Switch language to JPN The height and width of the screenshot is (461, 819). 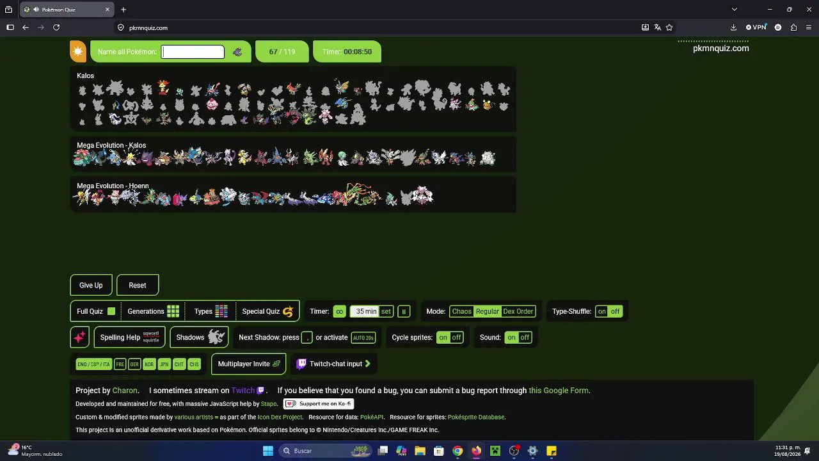coord(164,364)
